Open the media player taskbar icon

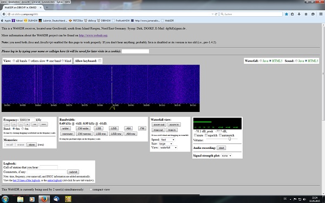[x=32, y=199]
